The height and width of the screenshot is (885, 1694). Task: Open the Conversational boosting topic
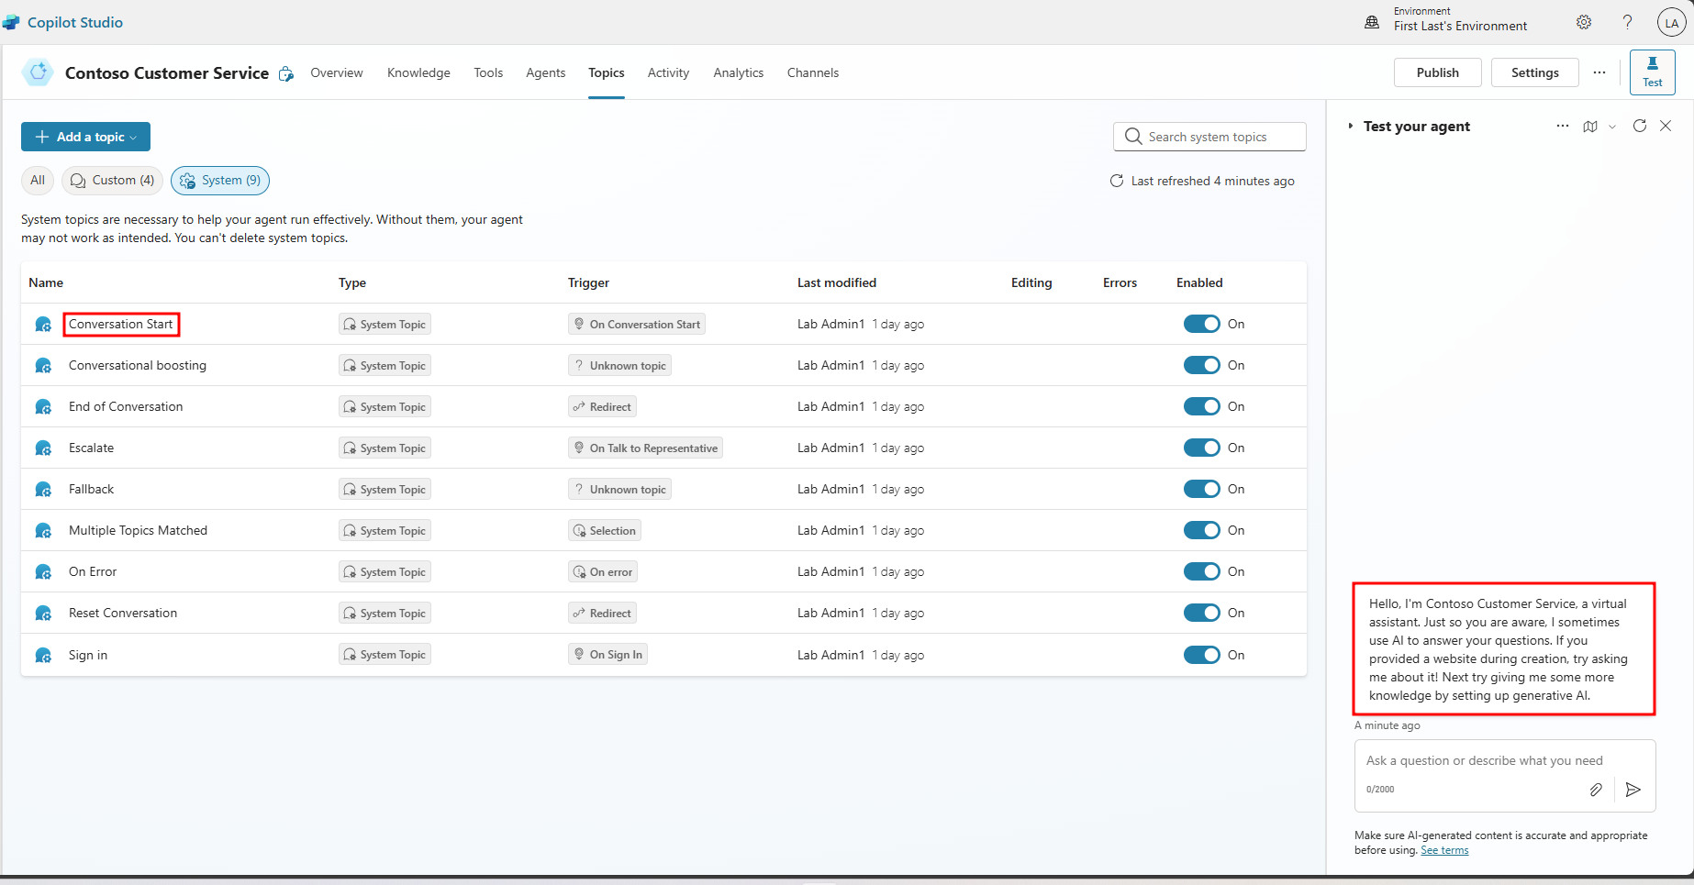138,365
